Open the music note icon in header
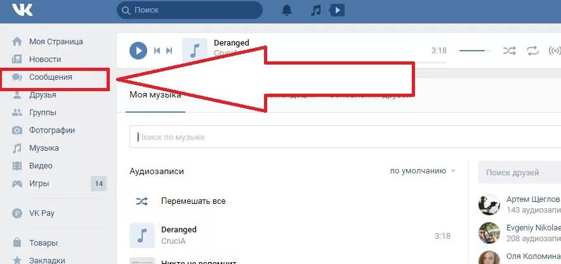561x264 pixels. (x=315, y=10)
